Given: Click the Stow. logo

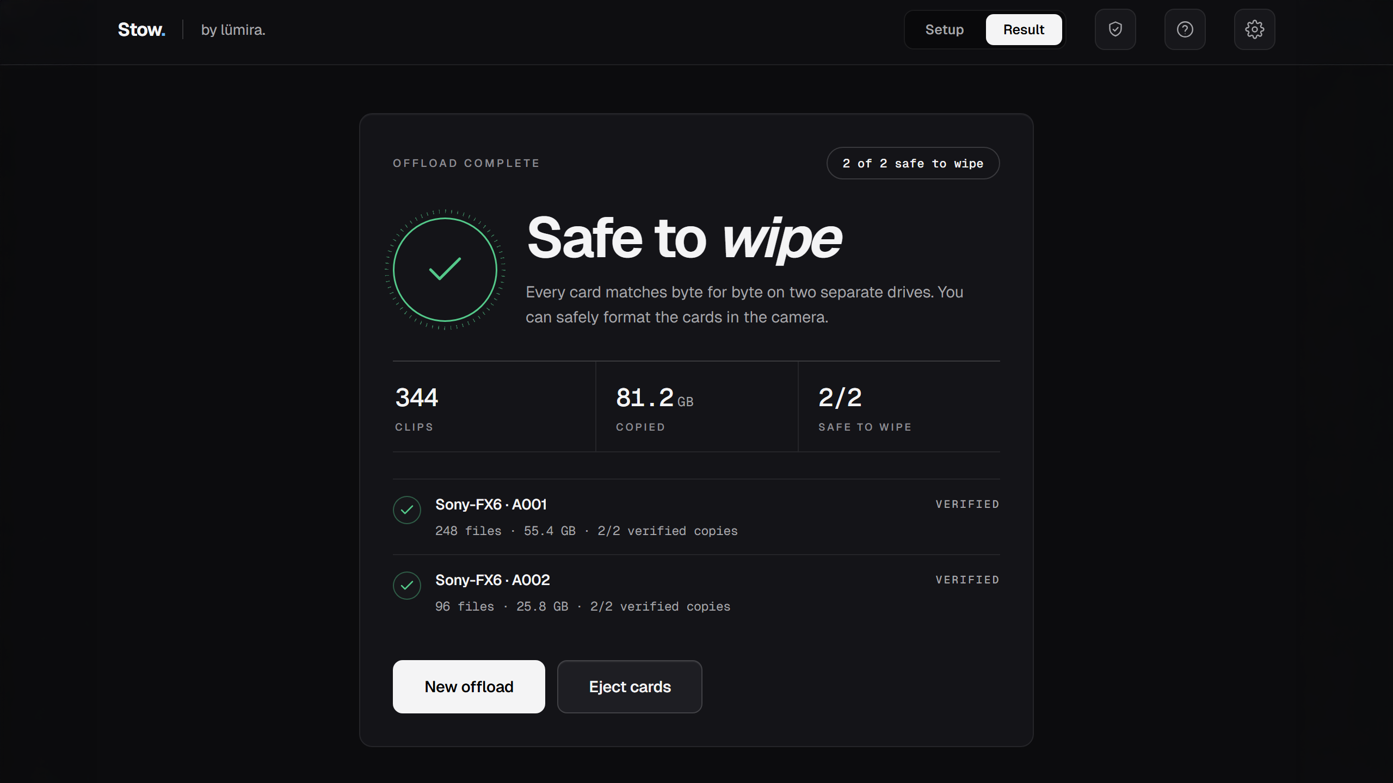Looking at the screenshot, I should click(141, 29).
